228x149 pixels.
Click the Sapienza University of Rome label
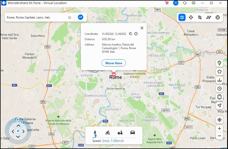pyautogui.click(x=135, y=75)
